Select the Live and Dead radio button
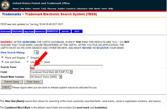The height and width of the screenshot is (109, 167). coord(3,62)
